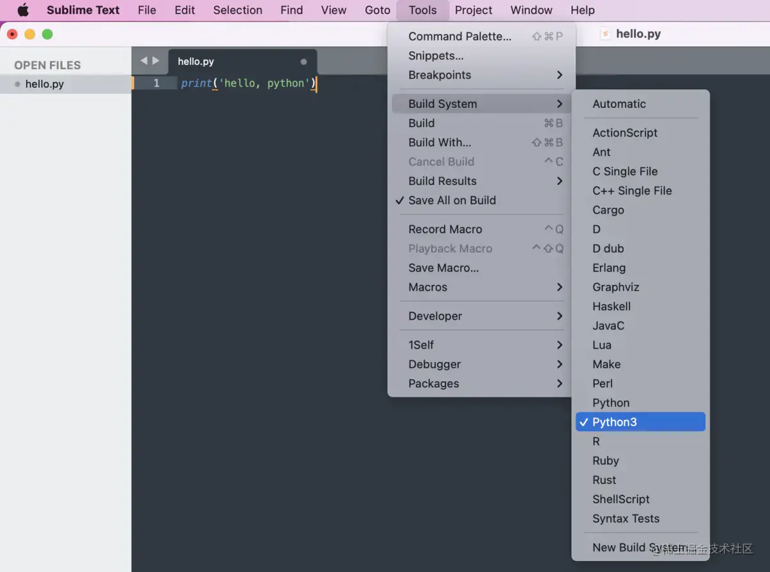Image resolution: width=770 pixels, height=572 pixels.
Task: Open the Apple menu
Action: pos(23,10)
